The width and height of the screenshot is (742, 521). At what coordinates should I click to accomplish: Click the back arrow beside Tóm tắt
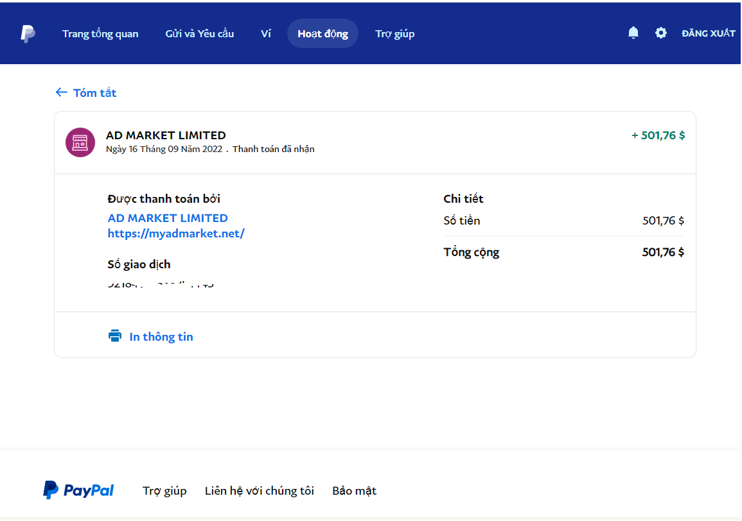[61, 92]
